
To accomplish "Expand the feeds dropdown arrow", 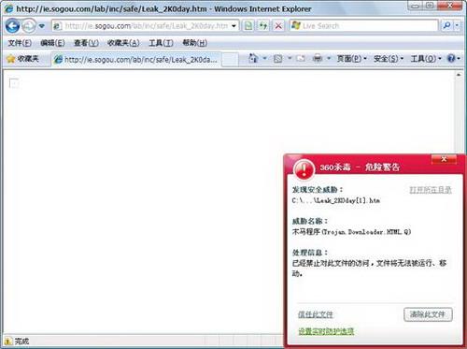I will tap(290, 58).
